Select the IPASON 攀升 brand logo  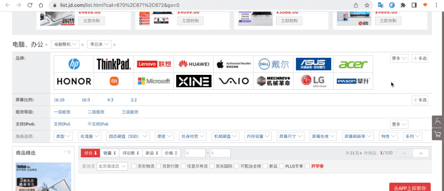click(353, 81)
